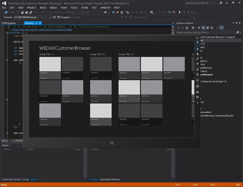Open the DEBUG menu
Screen dimensions: 243x187
click(53, 8)
